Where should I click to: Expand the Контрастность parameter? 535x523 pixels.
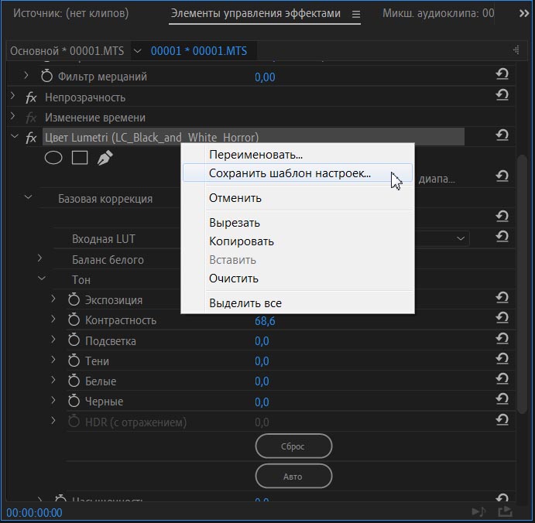53,319
